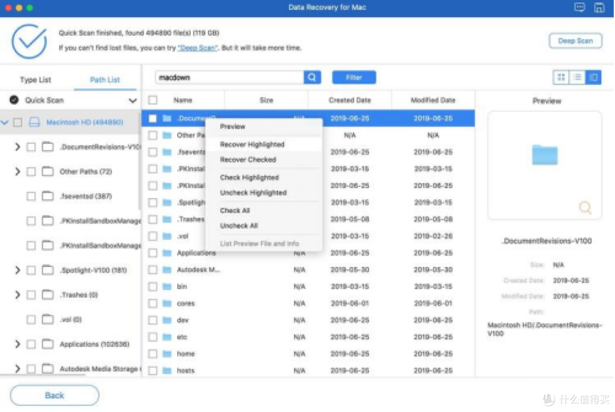Click folder icon of .vol row in file list
The height and width of the screenshot is (412, 615).
click(x=167, y=236)
